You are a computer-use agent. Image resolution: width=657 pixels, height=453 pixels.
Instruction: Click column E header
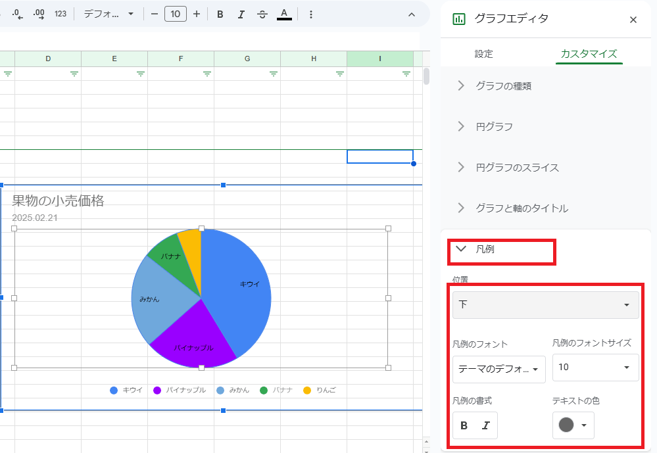114,59
